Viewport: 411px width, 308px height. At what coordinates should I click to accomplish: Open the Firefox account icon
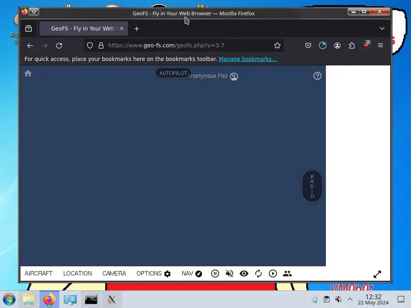point(337,46)
